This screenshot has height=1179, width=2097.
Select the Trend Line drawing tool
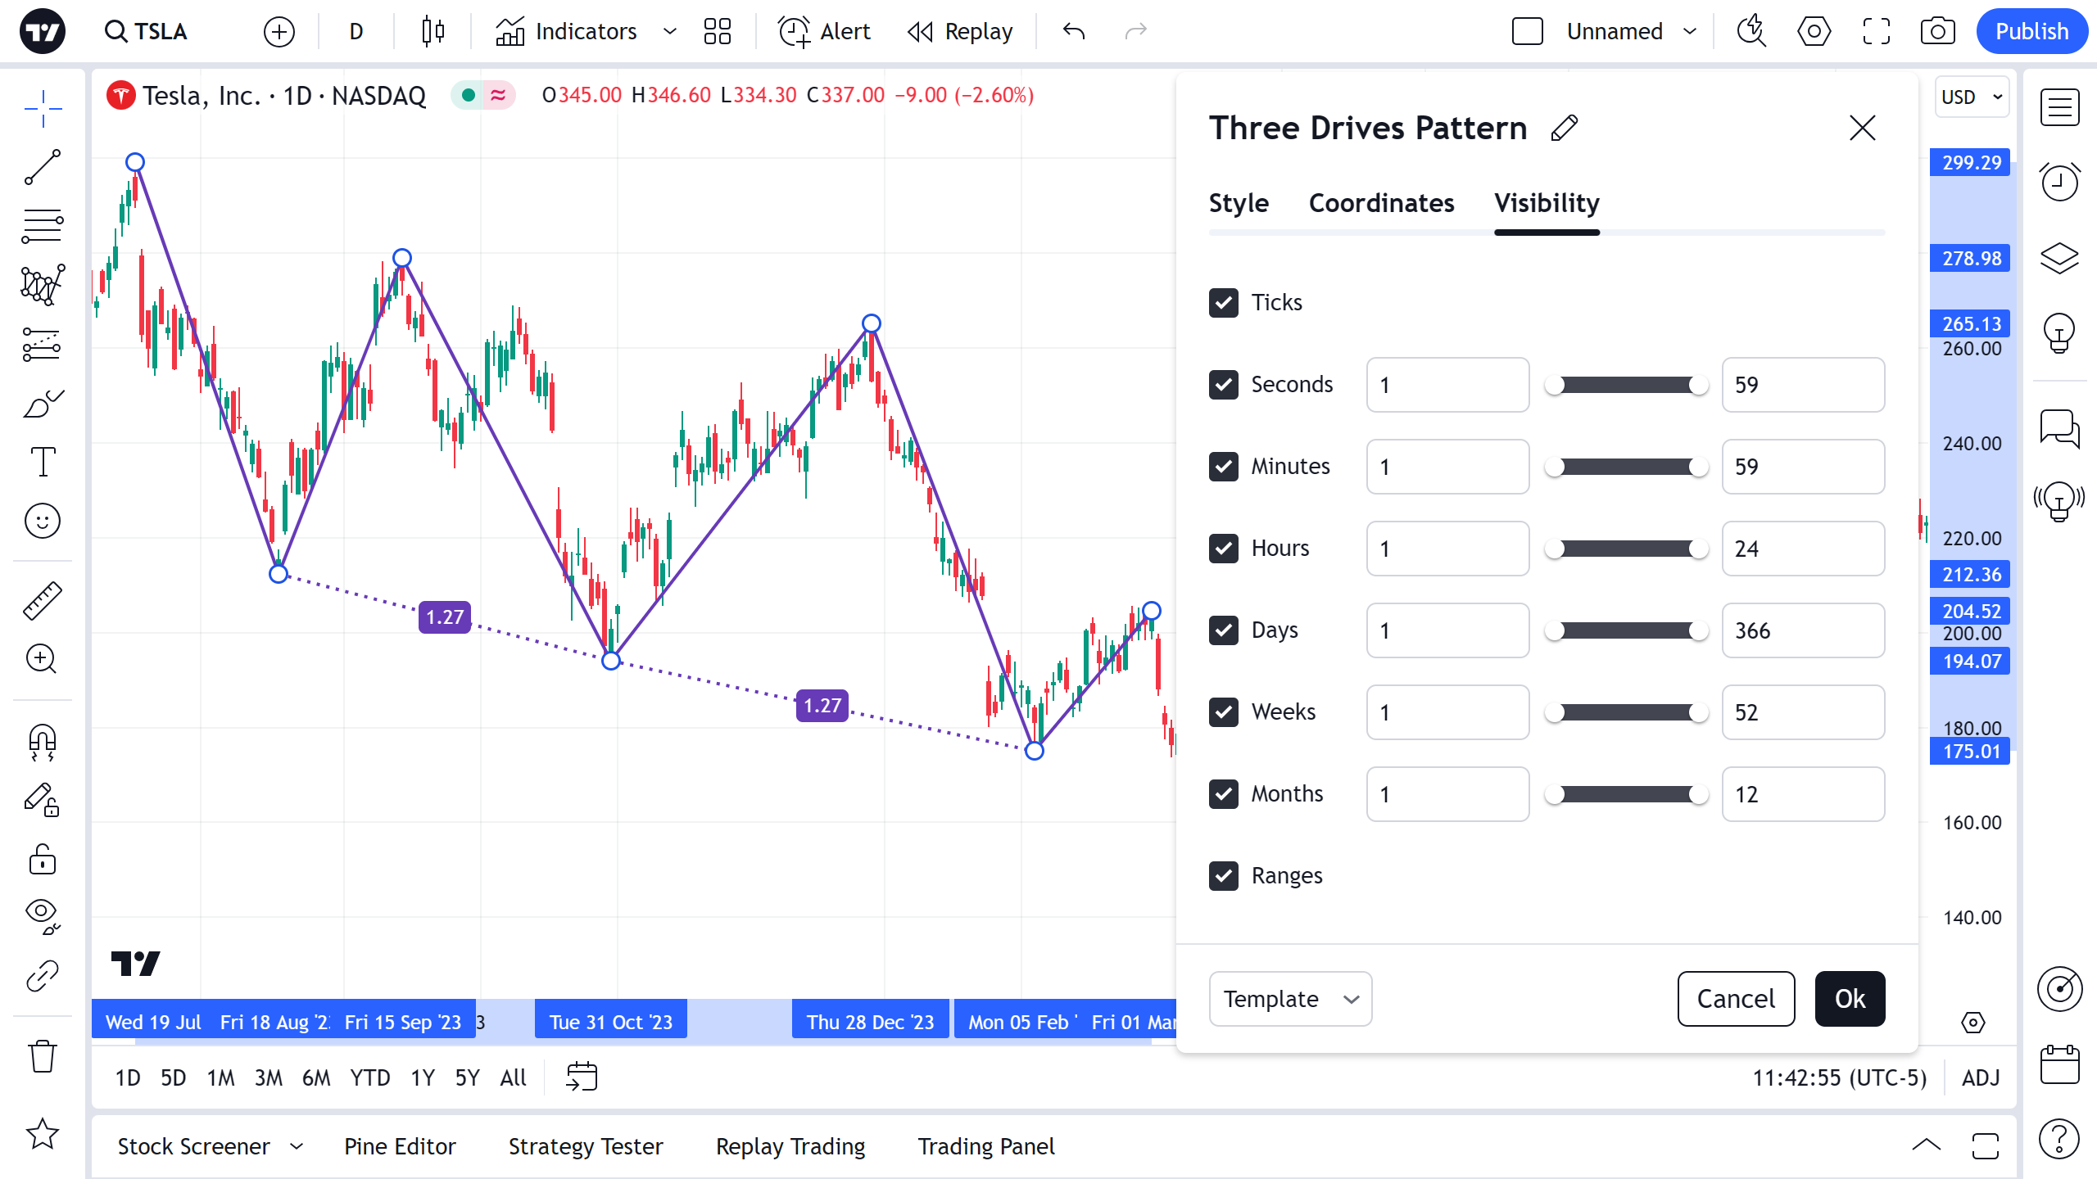point(43,167)
